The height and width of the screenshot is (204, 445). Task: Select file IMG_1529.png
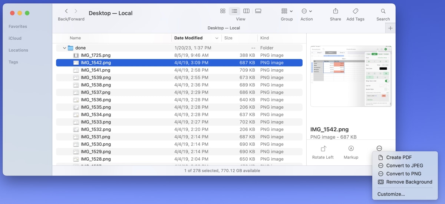pyautogui.click(x=179, y=152)
